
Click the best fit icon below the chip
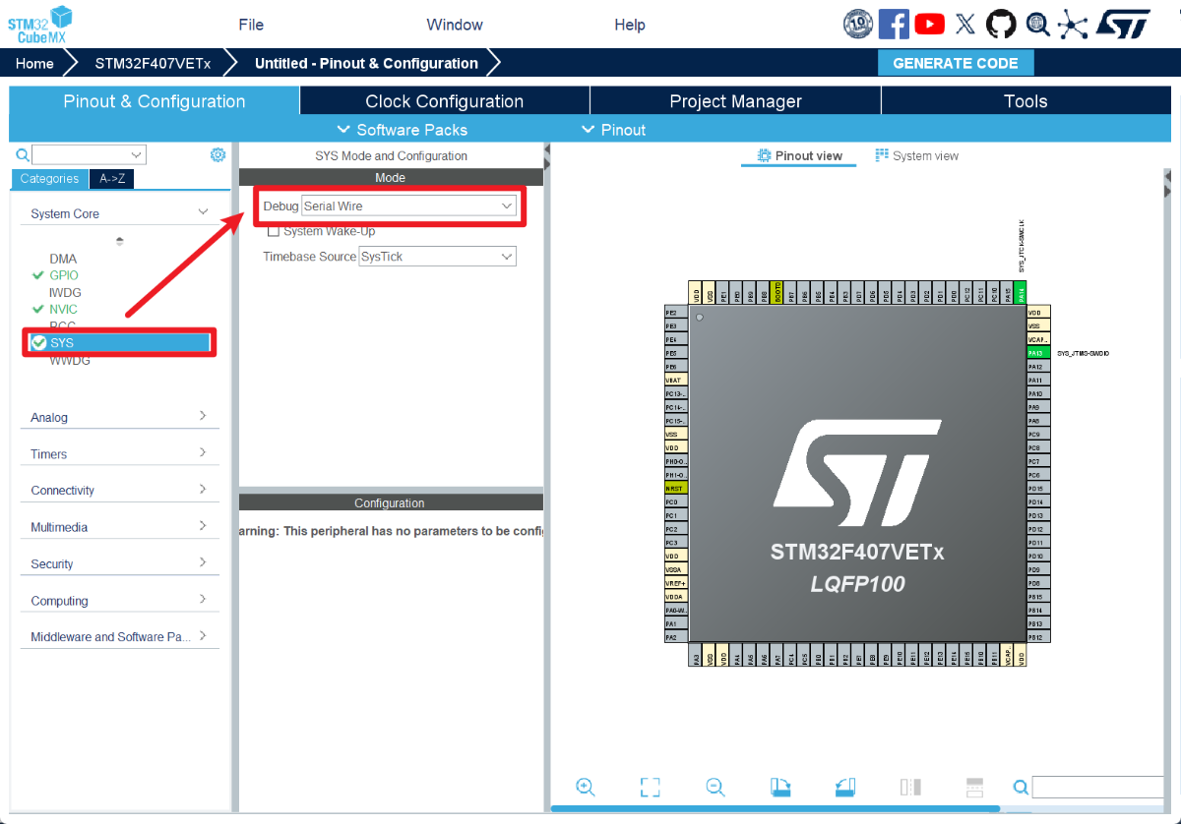(x=650, y=787)
